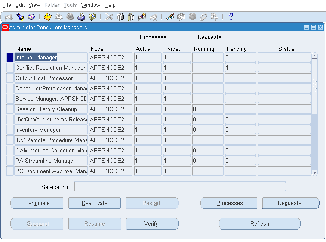
Task: Click the Copy toolbar icon
Action: 120,17
